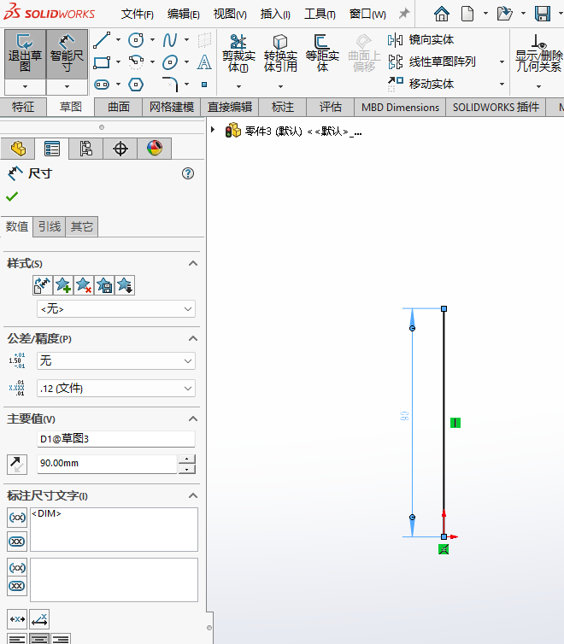Open the DimXpertManager crosshair tab

pos(120,149)
